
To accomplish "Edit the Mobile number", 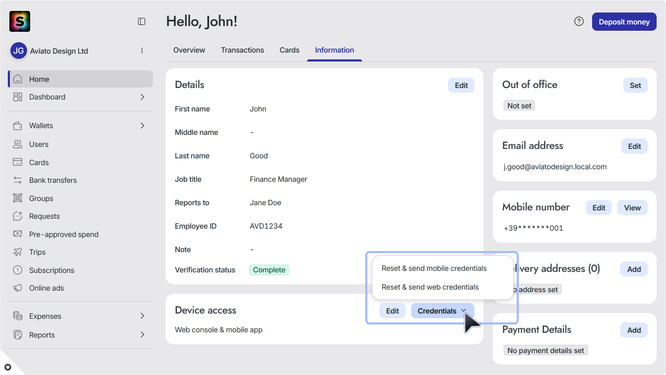I will click(x=599, y=208).
